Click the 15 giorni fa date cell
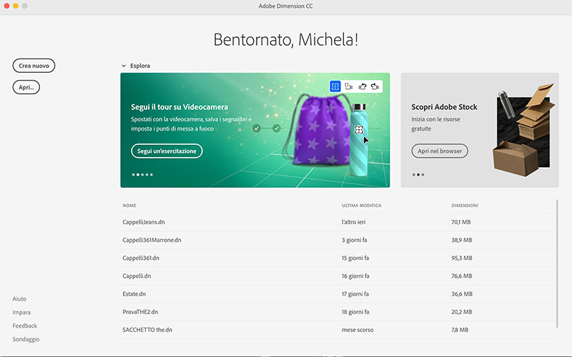572x357 pixels. (355, 258)
